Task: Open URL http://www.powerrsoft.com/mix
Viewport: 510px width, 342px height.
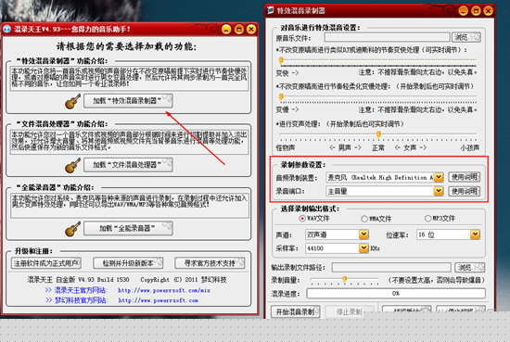Action: click(164, 290)
